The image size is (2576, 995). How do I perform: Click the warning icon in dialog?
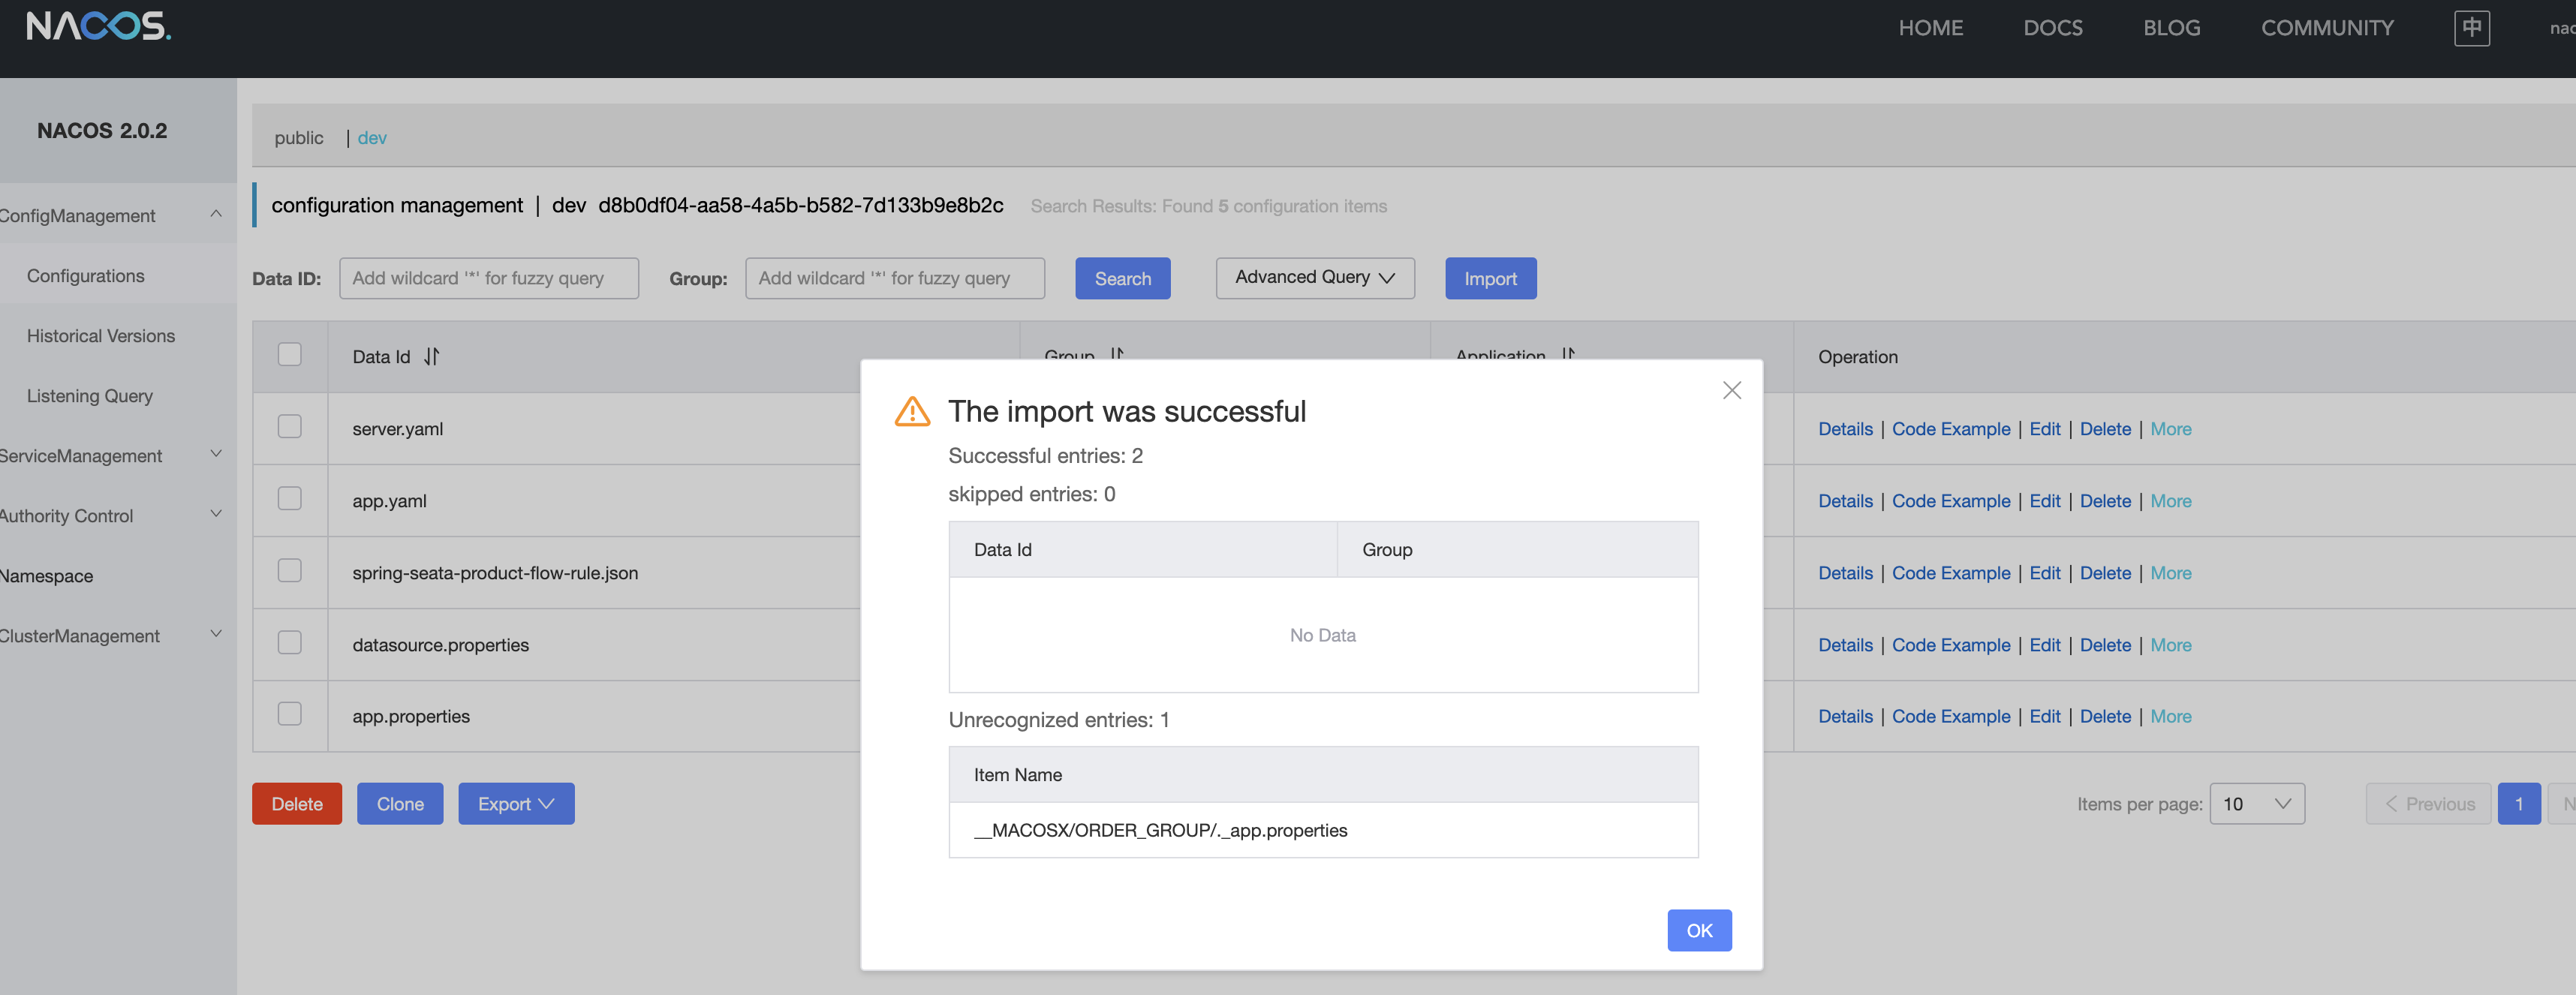pyautogui.click(x=912, y=411)
